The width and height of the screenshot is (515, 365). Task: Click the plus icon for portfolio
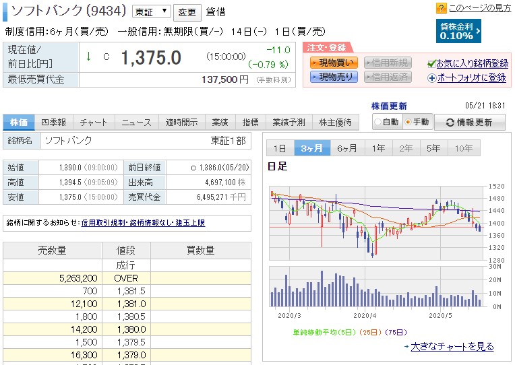pyautogui.click(x=432, y=78)
